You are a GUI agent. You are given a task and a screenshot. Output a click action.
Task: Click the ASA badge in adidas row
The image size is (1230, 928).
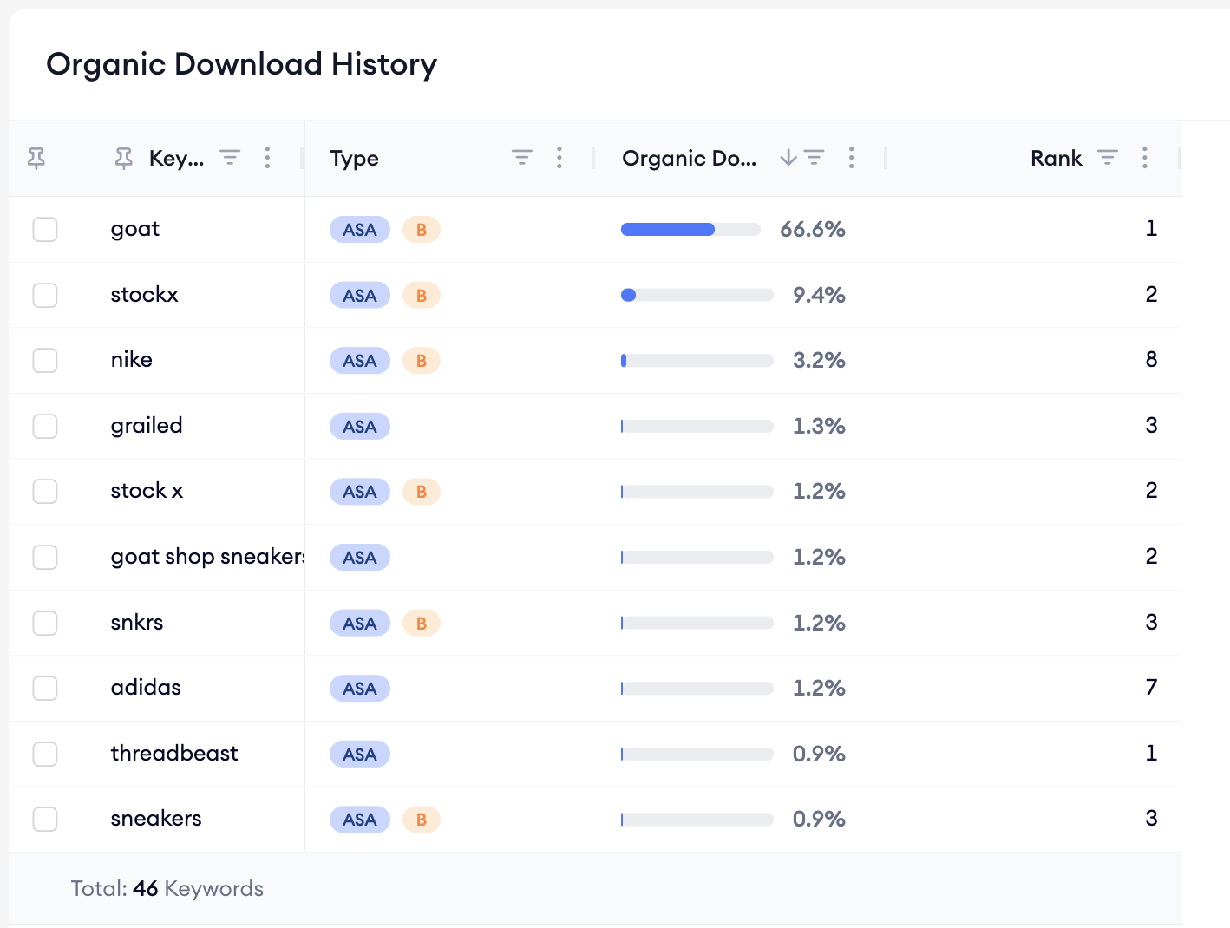pyautogui.click(x=360, y=689)
